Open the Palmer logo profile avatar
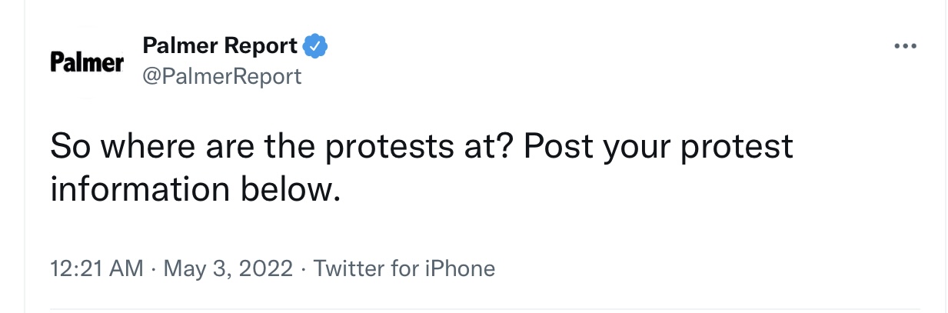 [x=87, y=62]
